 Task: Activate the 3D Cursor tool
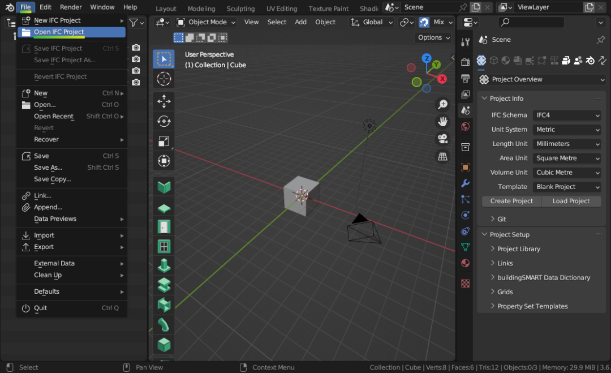point(163,79)
